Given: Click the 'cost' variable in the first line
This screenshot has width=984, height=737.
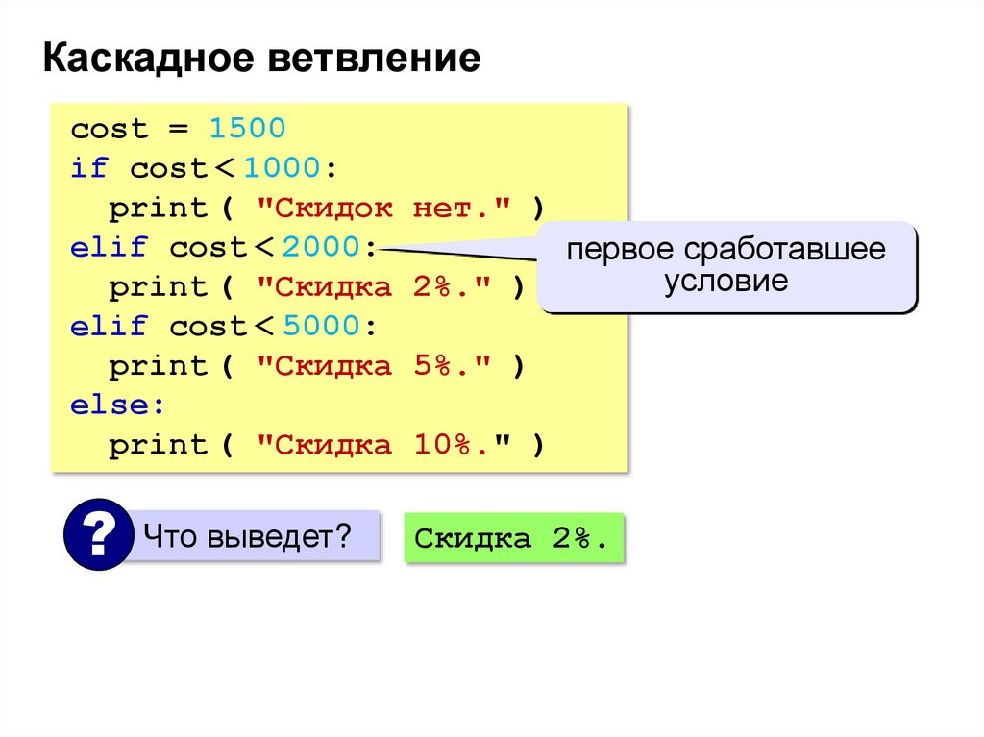Looking at the screenshot, I should tap(110, 129).
